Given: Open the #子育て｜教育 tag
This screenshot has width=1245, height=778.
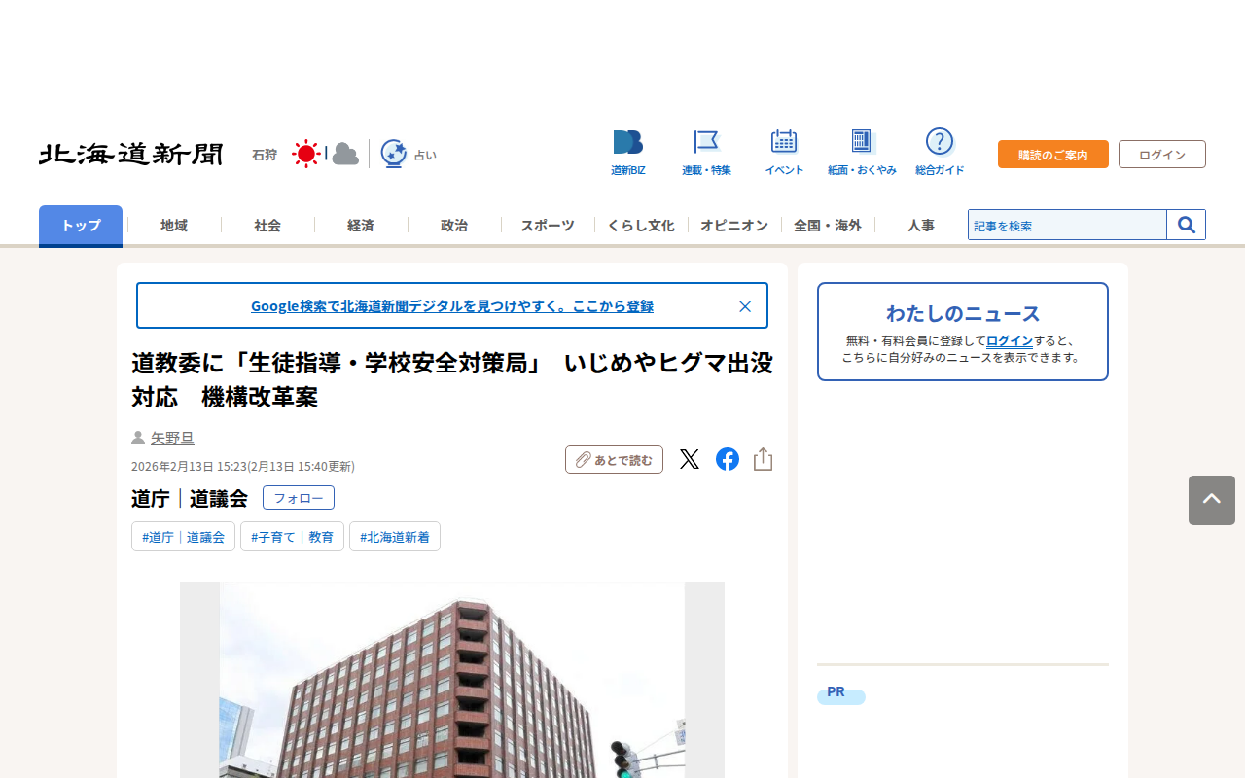Looking at the screenshot, I should click(x=292, y=537).
